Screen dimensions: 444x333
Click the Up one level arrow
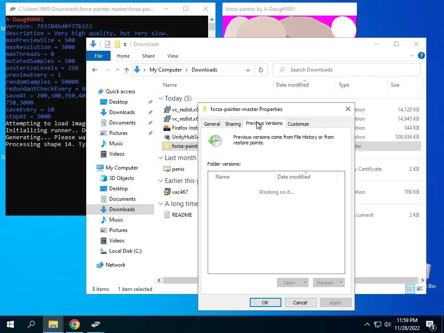(x=127, y=70)
